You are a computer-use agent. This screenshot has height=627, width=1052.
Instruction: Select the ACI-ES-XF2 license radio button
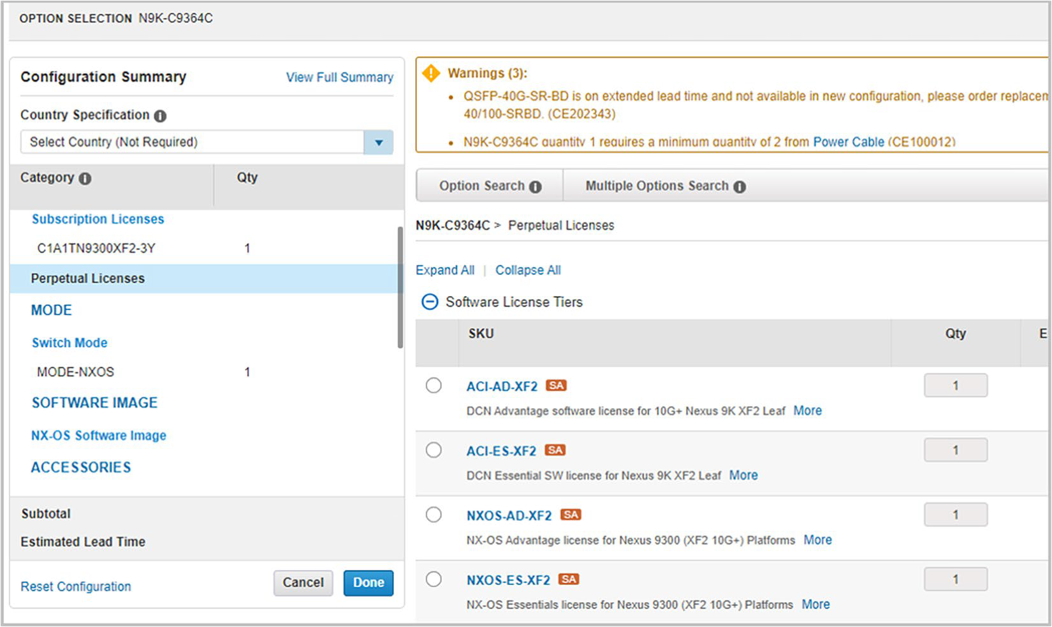click(434, 450)
